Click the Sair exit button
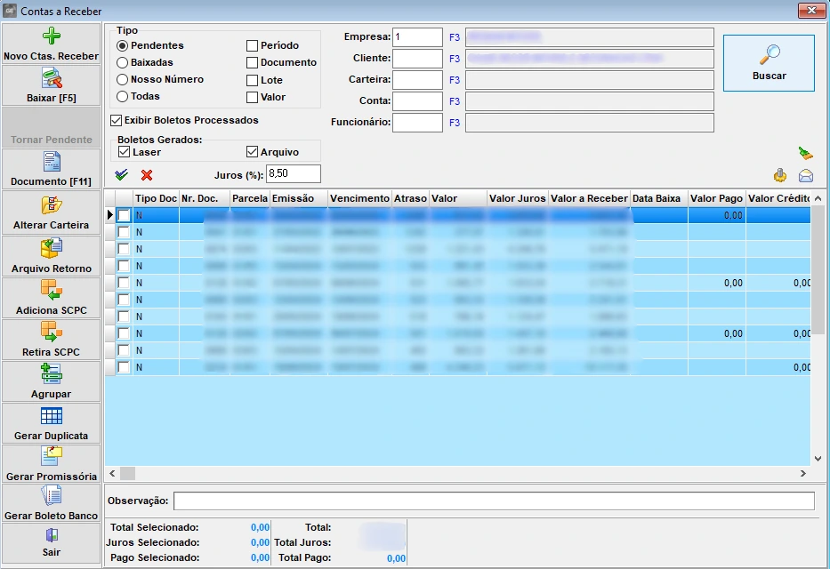Screen dimensions: 830x569 [x=52, y=541]
